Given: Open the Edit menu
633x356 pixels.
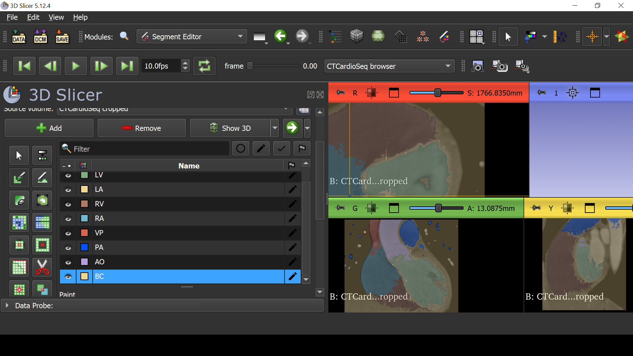Looking at the screenshot, I should point(33,17).
